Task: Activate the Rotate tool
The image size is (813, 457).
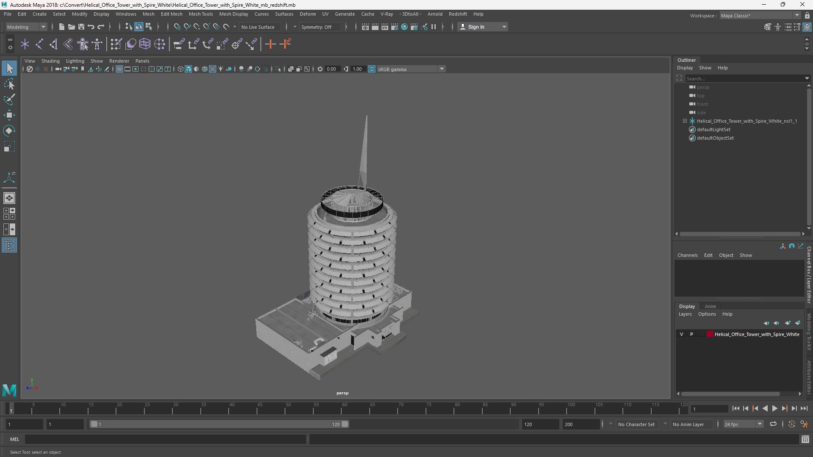Action: (x=9, y=131)
